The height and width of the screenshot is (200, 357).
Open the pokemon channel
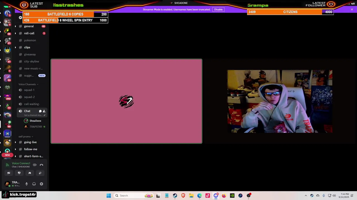[x=32, y=40]
